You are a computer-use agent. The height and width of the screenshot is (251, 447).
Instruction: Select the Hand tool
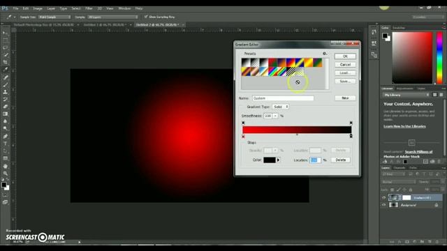point(5,166)
